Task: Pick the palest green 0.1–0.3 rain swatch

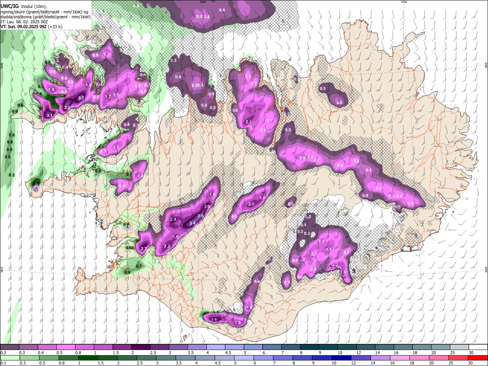Action: [10, 358]
